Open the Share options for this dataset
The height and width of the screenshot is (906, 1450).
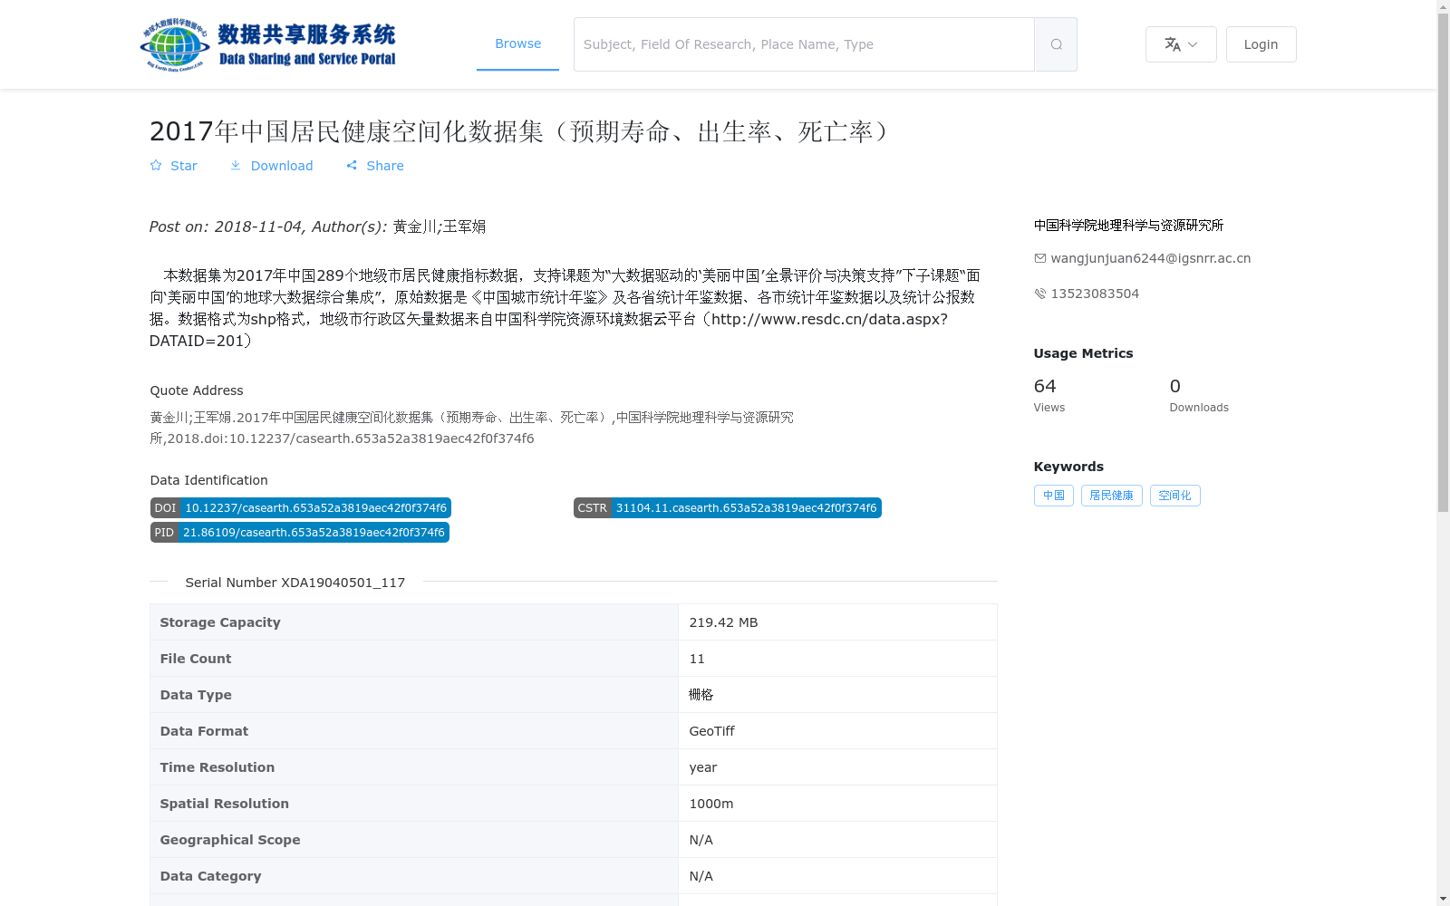coord(374,166)
